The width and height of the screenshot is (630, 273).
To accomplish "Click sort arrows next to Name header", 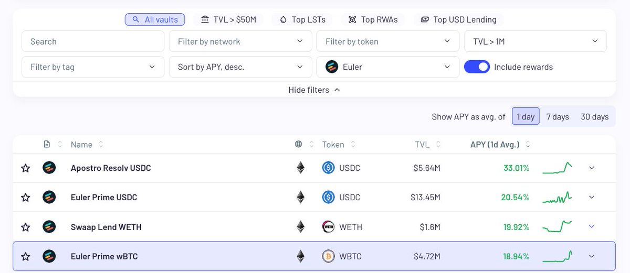I will click(x=101, y=144).
